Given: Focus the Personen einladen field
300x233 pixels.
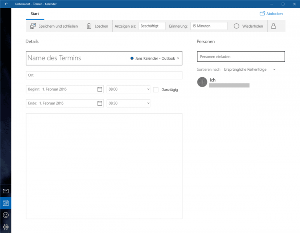Looking at the screenshot, I should tap(241, 57).
